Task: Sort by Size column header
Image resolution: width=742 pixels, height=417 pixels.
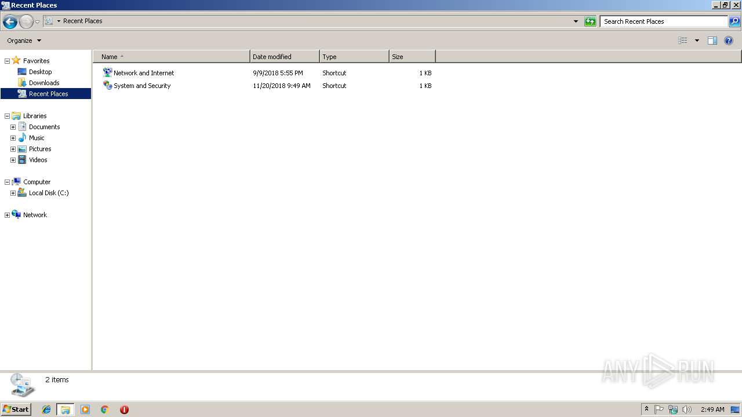Action: coord(412,57)
